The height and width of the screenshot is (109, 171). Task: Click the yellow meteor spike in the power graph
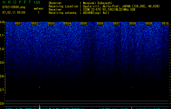40,107
